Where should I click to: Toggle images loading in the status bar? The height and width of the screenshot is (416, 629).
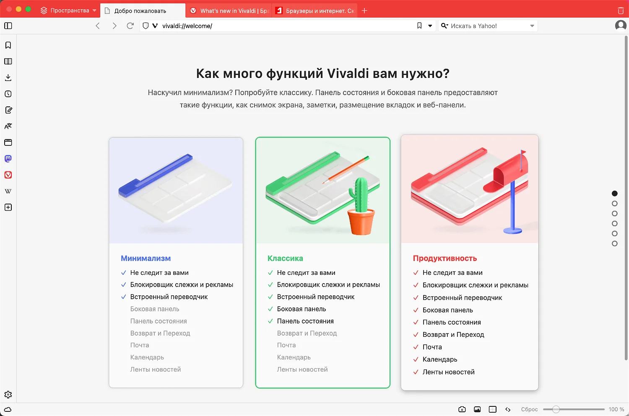pyautogui.click(x=477, y=409)
